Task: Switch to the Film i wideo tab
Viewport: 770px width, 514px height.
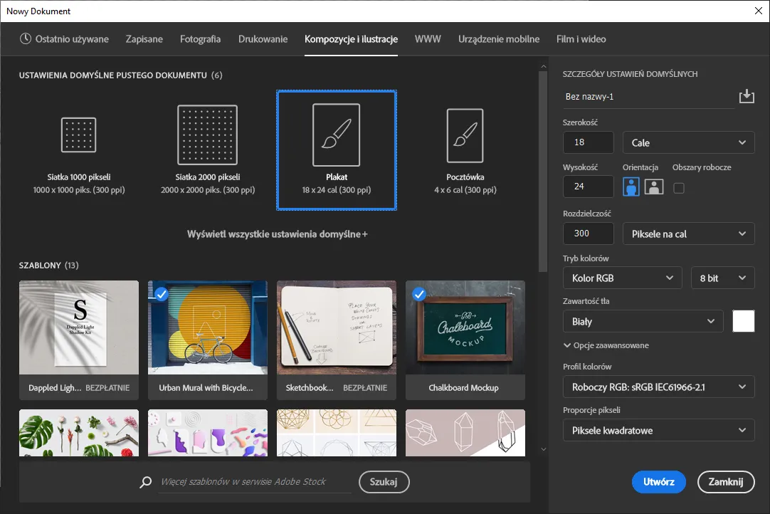Action: 581,40
